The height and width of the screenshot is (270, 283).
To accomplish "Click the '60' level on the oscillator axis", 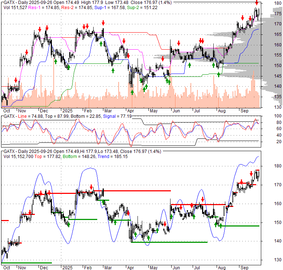I will [x=279, y=129].
